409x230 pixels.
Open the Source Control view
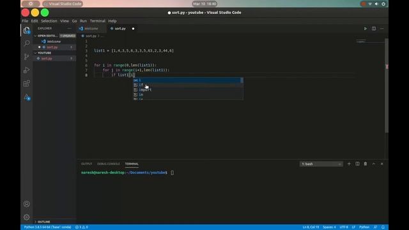click(x=26, y=57)
